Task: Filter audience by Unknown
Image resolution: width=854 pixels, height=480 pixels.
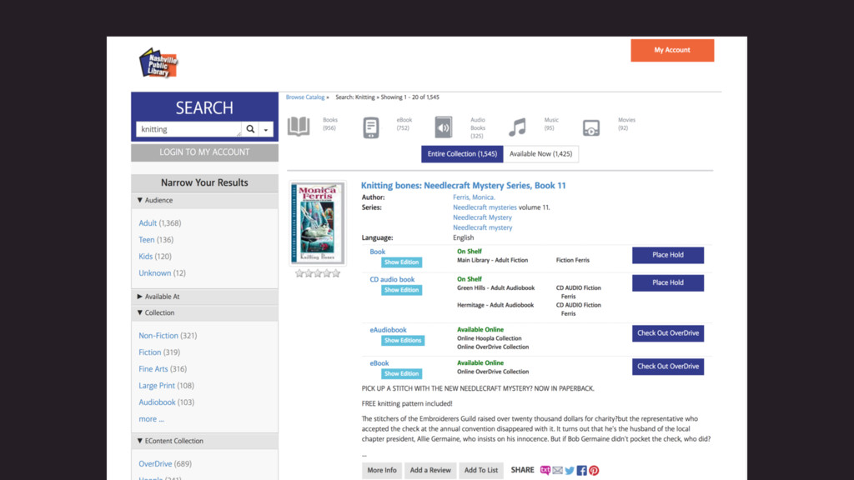Action: tap(154, 273)
